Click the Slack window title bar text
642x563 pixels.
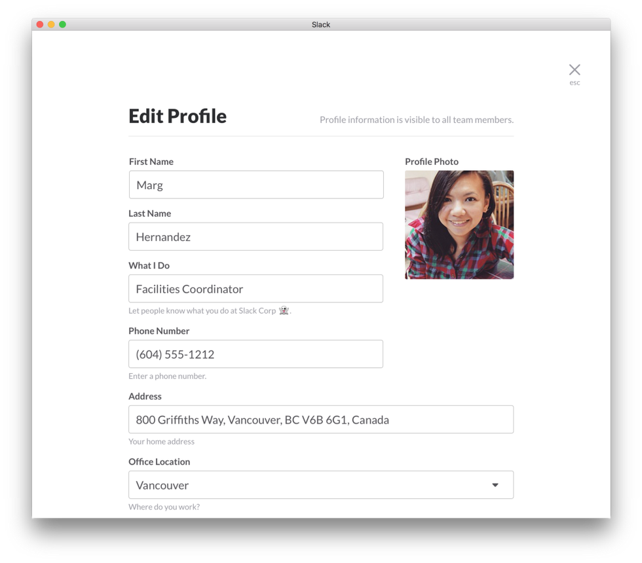pyautogui.click(x=321, y=24)
